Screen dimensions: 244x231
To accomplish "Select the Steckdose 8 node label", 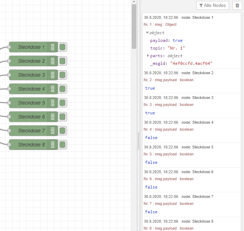I will coord(31,145).
